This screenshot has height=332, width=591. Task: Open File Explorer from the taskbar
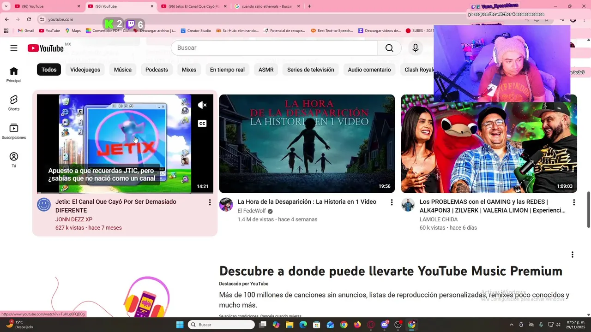[289, 325]
